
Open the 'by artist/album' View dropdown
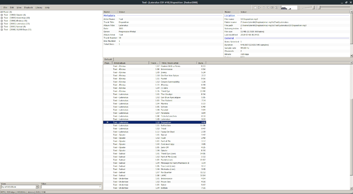point(37,186)
